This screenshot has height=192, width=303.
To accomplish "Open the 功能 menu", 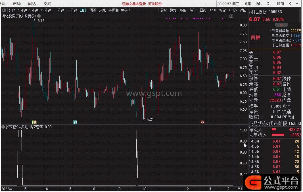I will (x=248, y=4).
